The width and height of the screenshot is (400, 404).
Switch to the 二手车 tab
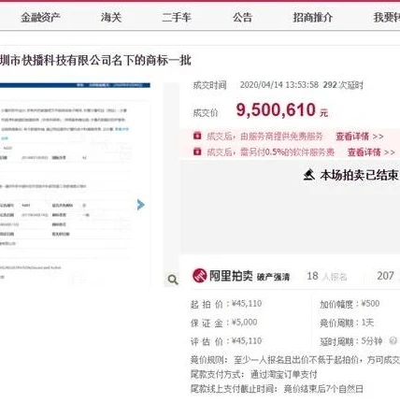[177, 18]
